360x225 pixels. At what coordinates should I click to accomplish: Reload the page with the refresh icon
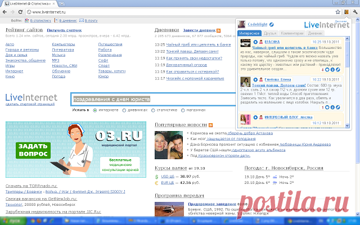(20, 12)
